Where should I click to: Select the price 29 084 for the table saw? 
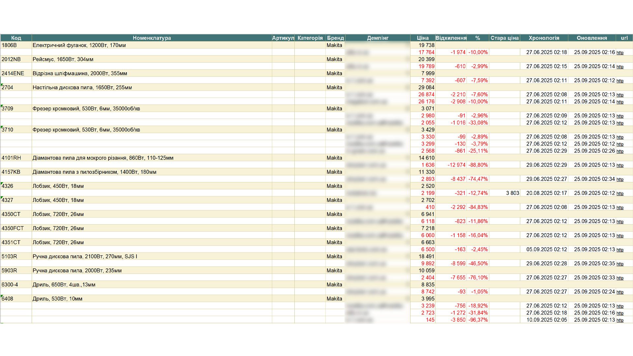pyautogui.click(x=427, y=87)
